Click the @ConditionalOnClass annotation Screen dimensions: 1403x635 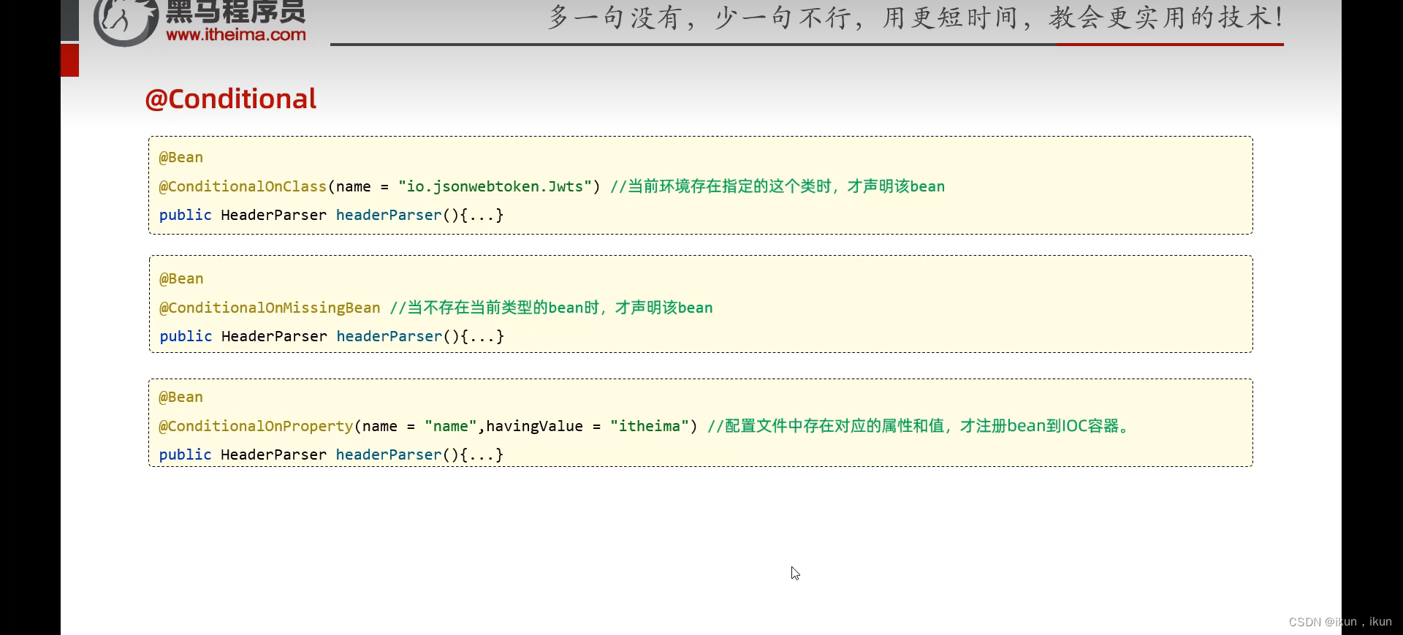pyautogui.click(x=243, y=186)
